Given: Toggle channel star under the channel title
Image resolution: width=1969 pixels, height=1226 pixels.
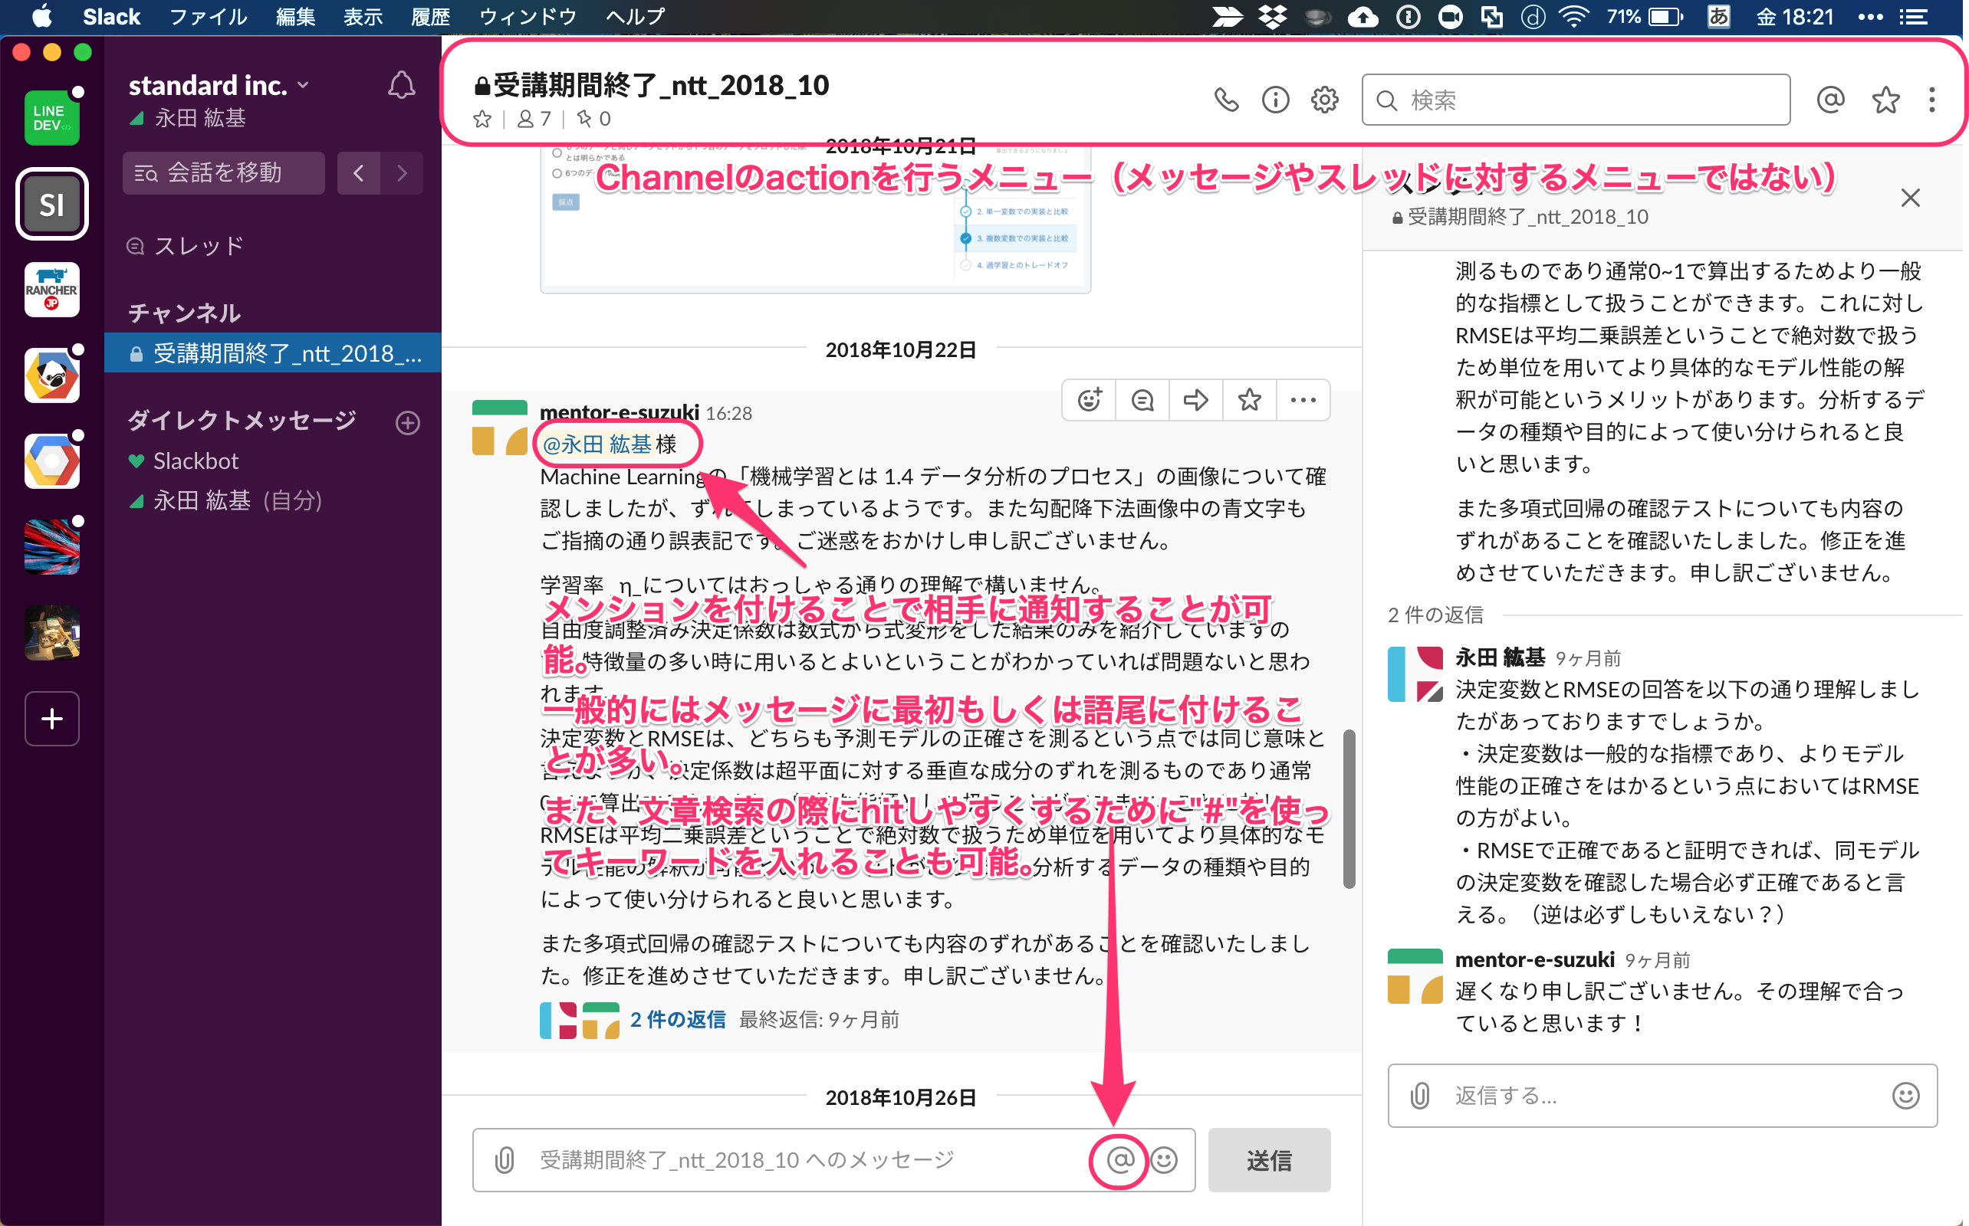Looking at the screenshot, I should point(482,120).
